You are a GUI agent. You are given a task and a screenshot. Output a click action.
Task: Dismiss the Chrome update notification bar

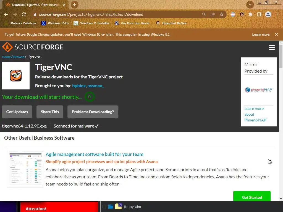[276, 35]
